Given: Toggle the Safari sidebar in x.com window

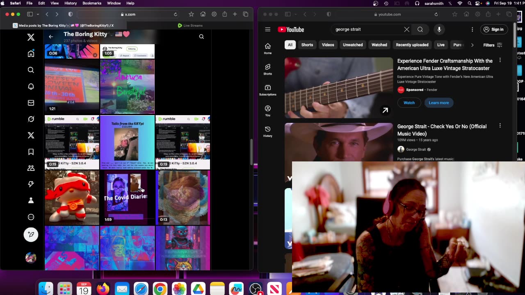Looking at the screenshot, I should click(x=30, y=14).
